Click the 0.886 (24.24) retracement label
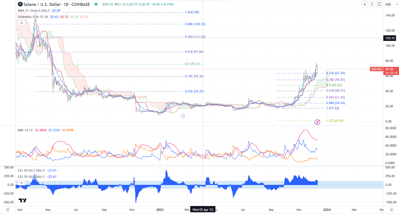This screenshot has width=399, height=215. point(335,103)
